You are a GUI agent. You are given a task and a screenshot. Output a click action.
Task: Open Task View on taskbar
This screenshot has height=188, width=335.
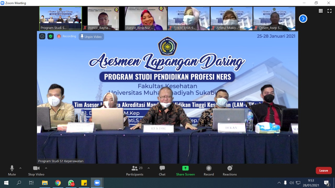pyautogui.click(x=31, y=183)
